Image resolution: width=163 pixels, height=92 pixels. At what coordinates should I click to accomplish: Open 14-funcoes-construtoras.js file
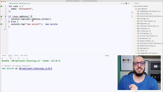coord(150,43)
